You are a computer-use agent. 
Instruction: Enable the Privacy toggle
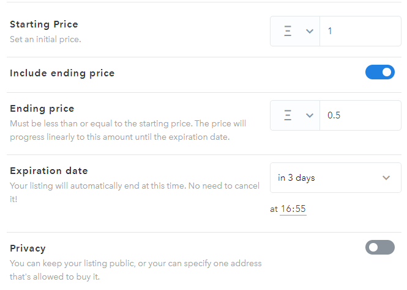tap(379, 247)
